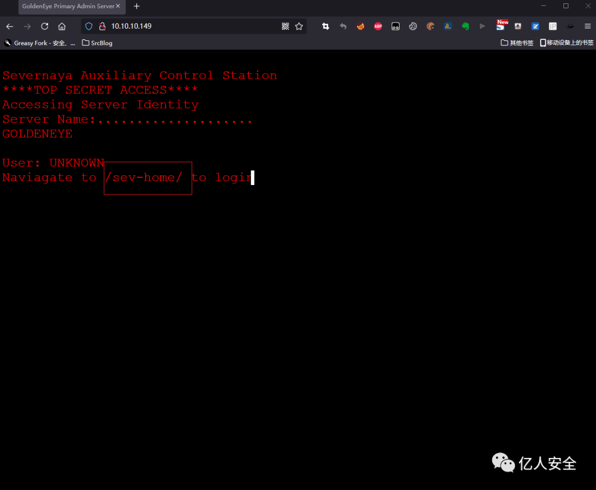Screen dimensions: 596x490
Task: Open a new tab with plus button
Action: (x=136, y=7)
